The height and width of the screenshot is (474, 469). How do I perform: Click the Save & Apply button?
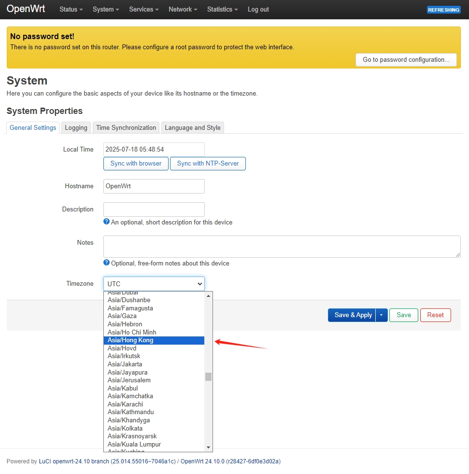pos(352,315)
